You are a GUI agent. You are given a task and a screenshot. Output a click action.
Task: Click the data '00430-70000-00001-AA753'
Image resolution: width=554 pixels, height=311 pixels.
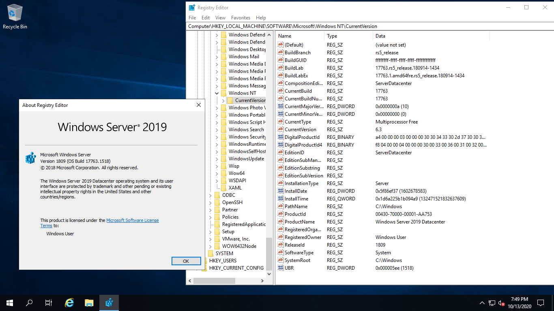404,214
